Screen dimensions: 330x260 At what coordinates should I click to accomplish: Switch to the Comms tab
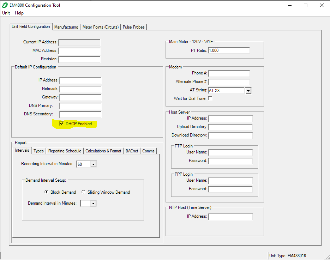pos(148,151)
